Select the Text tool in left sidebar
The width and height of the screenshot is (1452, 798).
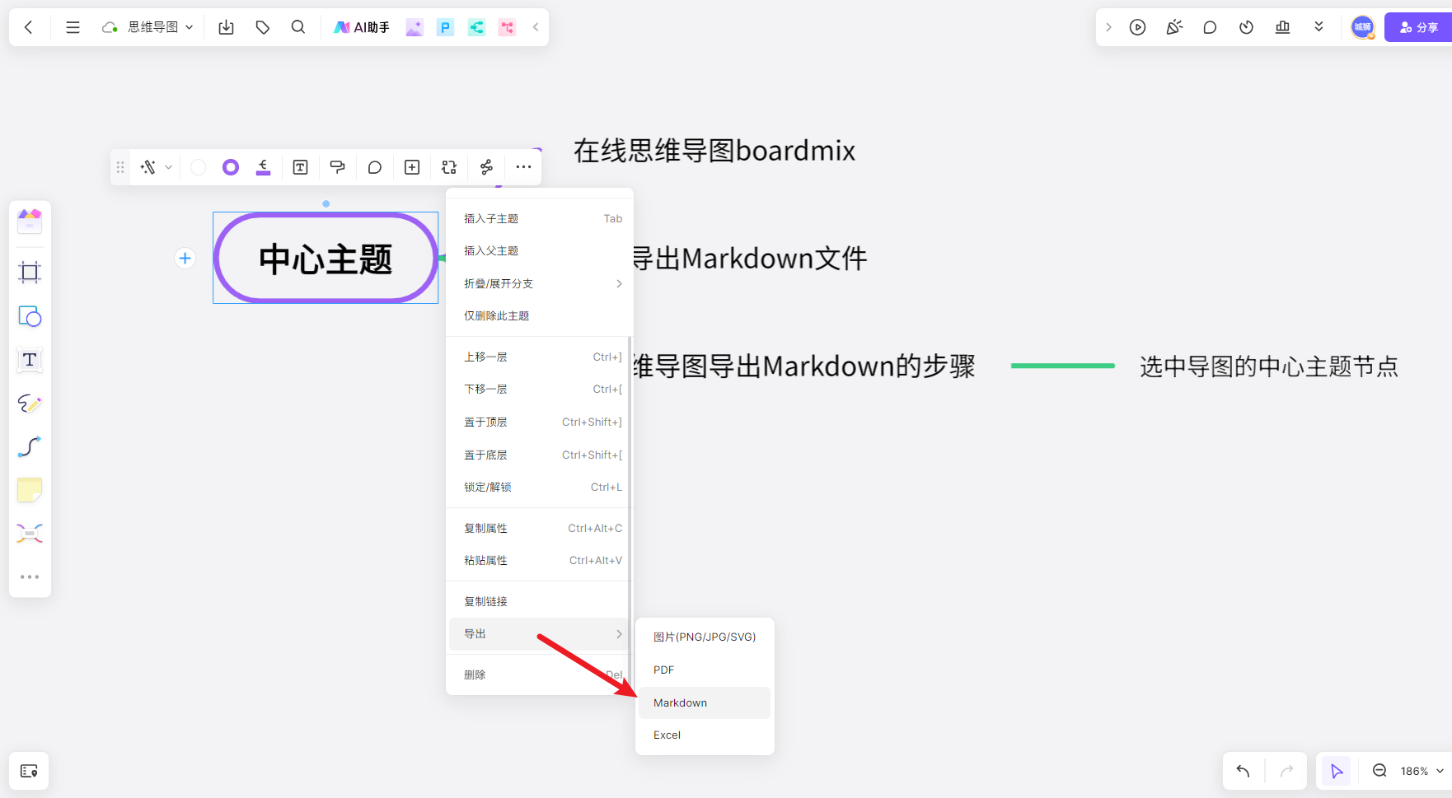coord(30,360)
